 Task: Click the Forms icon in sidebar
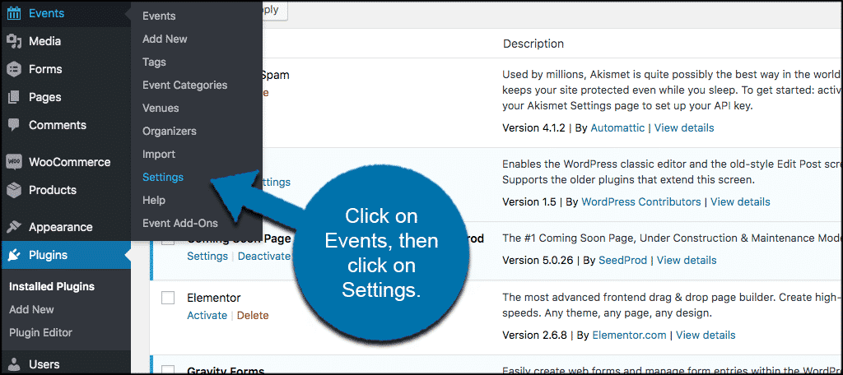[x=14, y=69]
